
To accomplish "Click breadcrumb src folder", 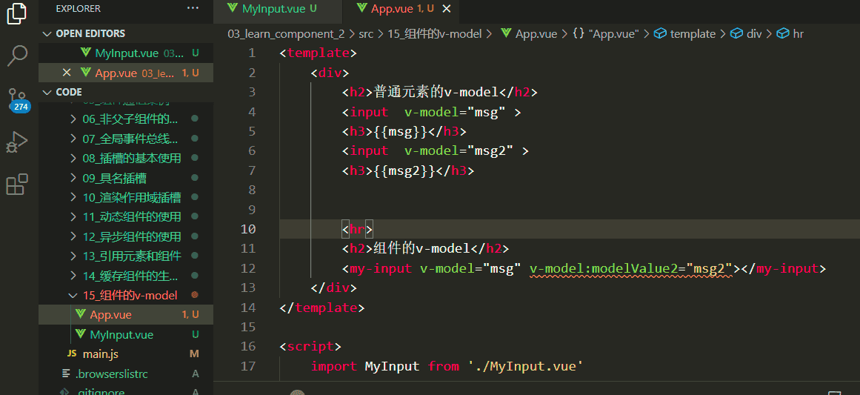I will (366, 34).
